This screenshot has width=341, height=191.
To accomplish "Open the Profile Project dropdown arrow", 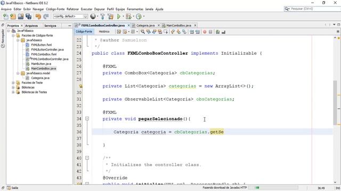I will click(144, 16).
